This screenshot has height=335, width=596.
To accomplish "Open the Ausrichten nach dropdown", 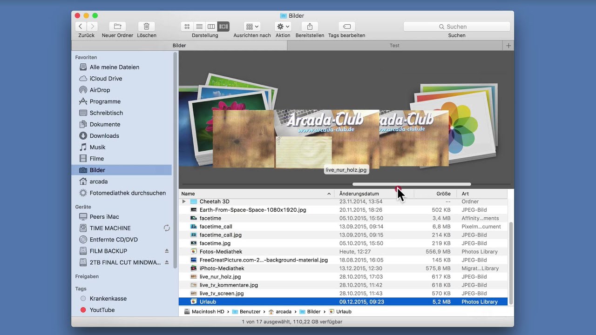I will 252,27.
